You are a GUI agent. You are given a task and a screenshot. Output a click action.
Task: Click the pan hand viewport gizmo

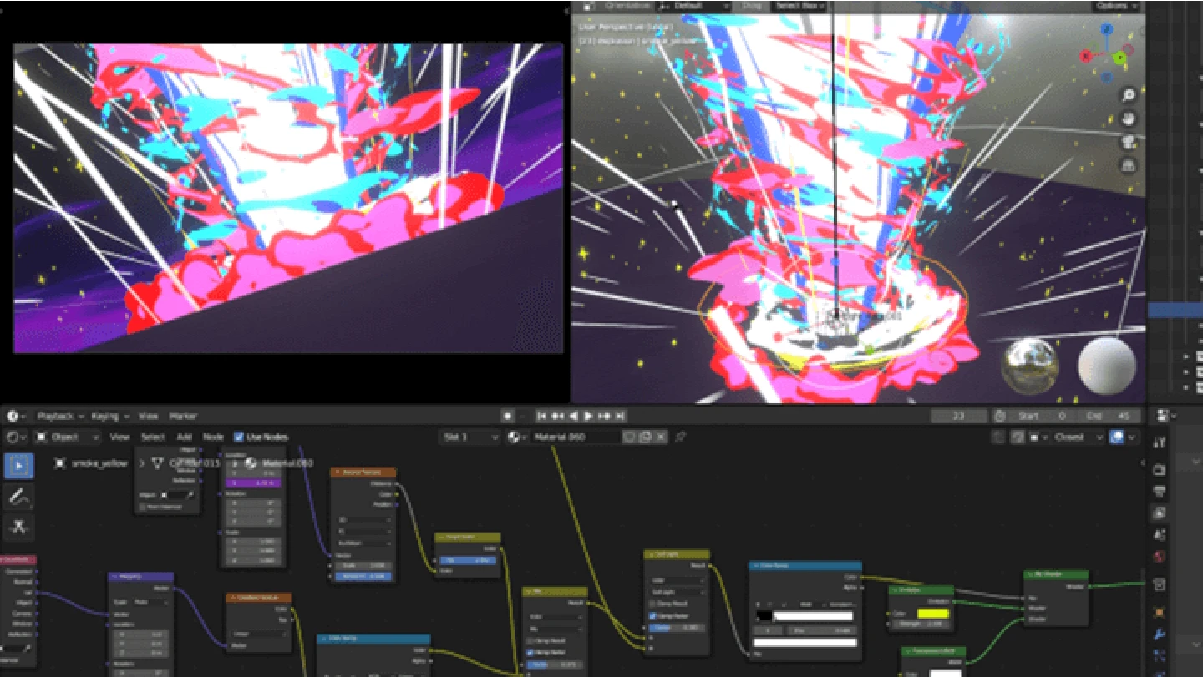[1129, 119]
